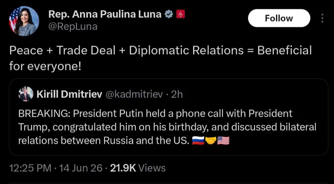Click the Russian flag emoji
The image size is (334, 184).
point(198,141)
